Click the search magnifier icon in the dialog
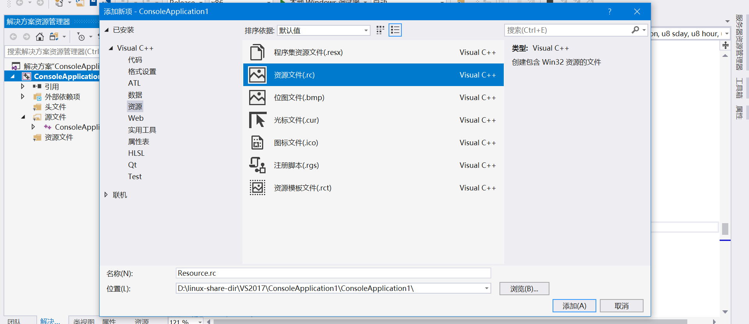This screenshot has width=749, height=324. 635,30
